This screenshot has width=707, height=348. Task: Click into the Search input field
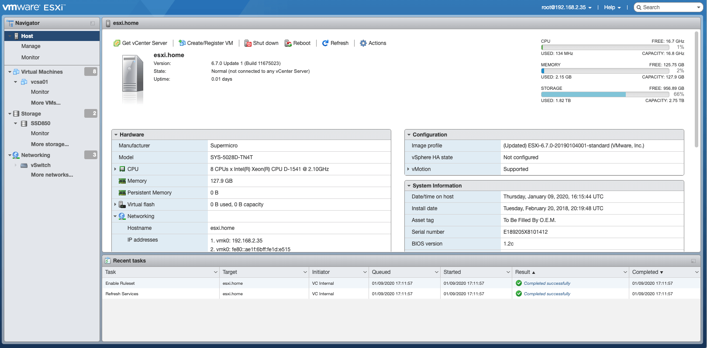[x=668, y=7]
